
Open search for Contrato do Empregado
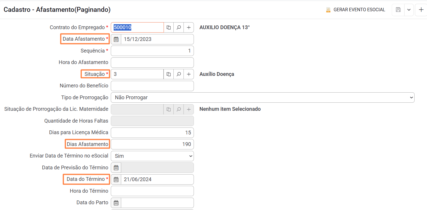[179, 27]
